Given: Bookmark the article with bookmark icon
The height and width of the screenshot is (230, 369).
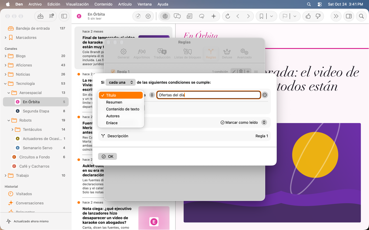Looking at the screenshot, I should [261, 16].
